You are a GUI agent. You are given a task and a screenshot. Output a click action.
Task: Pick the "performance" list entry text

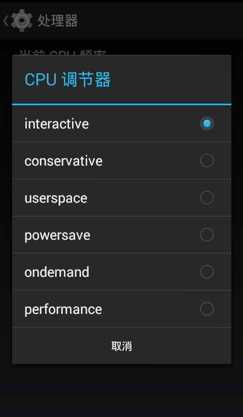click(63, 309)
